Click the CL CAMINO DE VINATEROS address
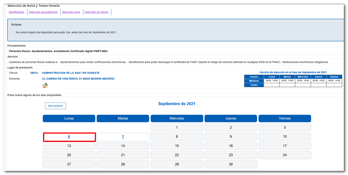Viewport: 348px width, 175px height. tap(78, 79)
